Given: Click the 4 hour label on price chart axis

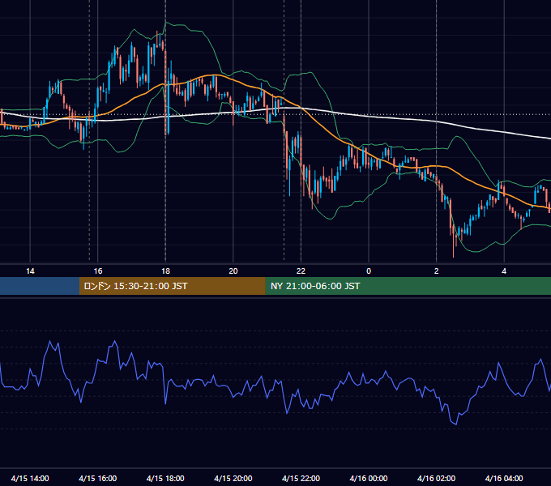Looking at the screenshot, I should tap(504, 271).
